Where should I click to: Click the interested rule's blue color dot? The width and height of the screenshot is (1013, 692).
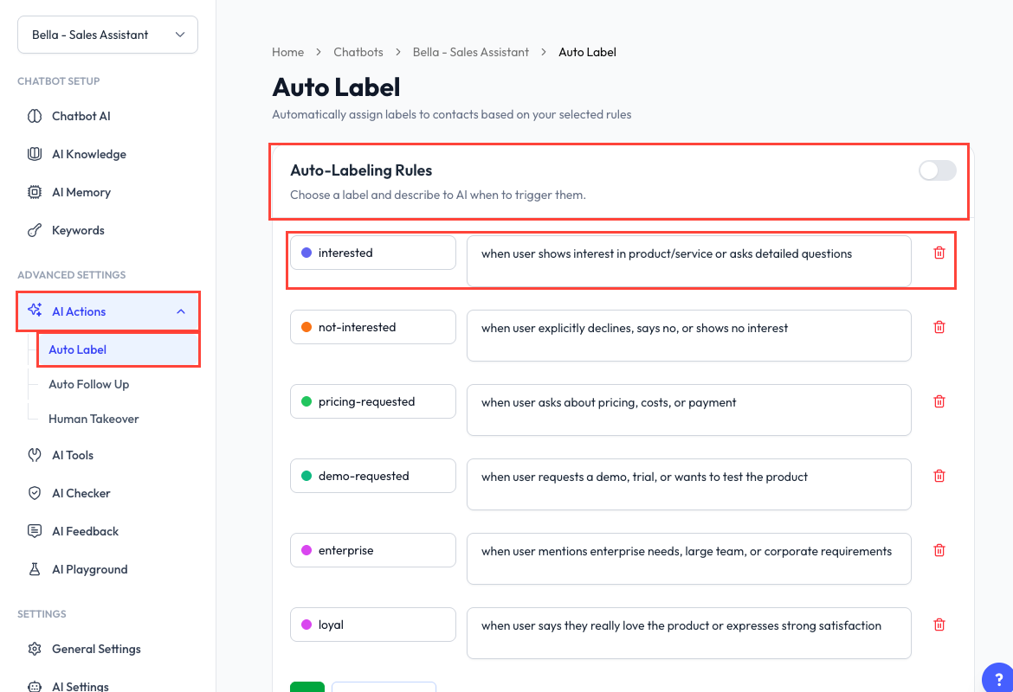(x=306, y=253)
